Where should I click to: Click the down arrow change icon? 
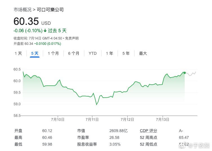45,31
